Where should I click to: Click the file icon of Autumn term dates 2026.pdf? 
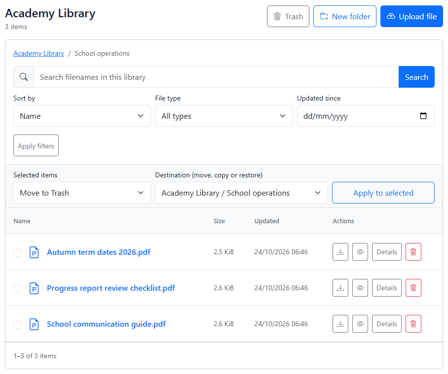pos(34,252)
